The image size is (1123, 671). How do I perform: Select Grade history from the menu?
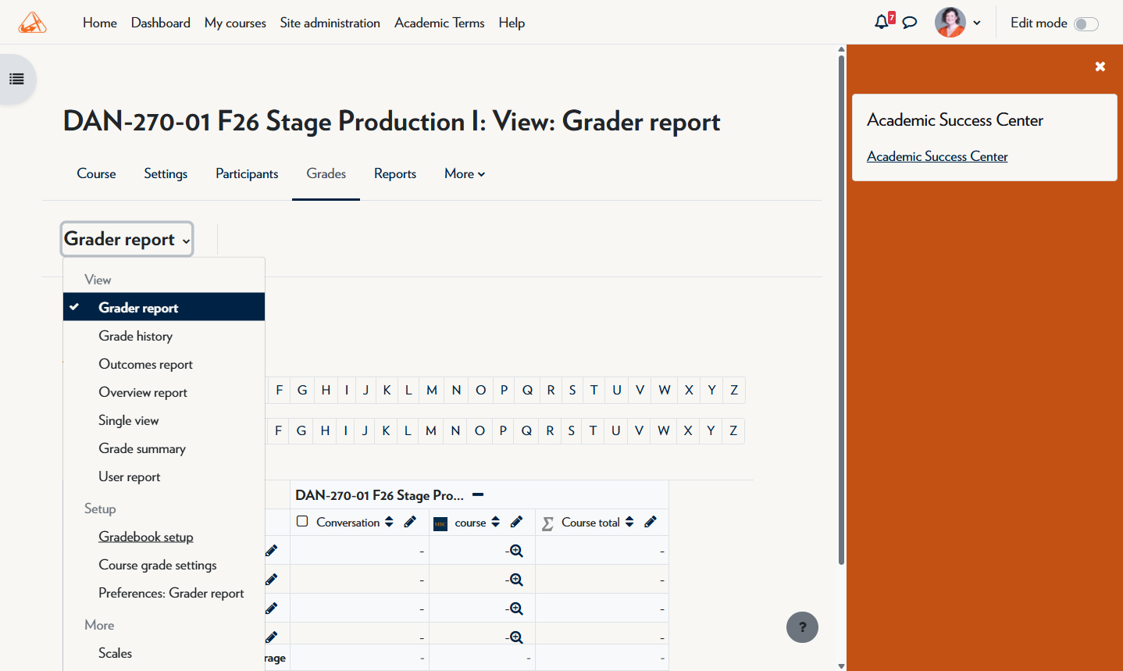[x=164, y=336]
